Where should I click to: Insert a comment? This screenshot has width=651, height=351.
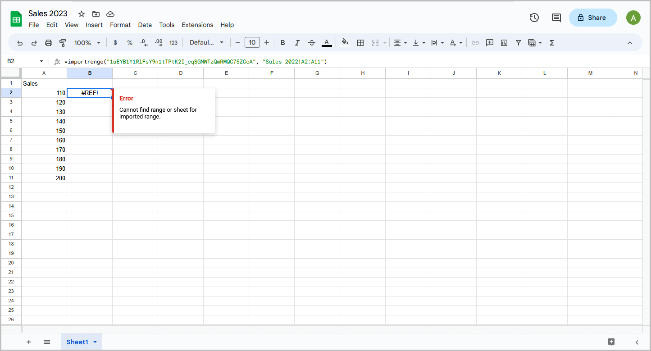pos(489,42)
